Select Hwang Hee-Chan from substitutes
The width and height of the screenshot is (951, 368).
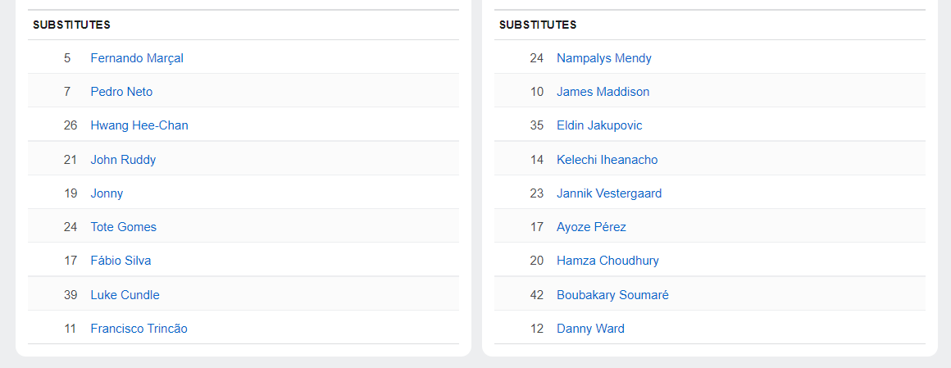tap(139, 125)
